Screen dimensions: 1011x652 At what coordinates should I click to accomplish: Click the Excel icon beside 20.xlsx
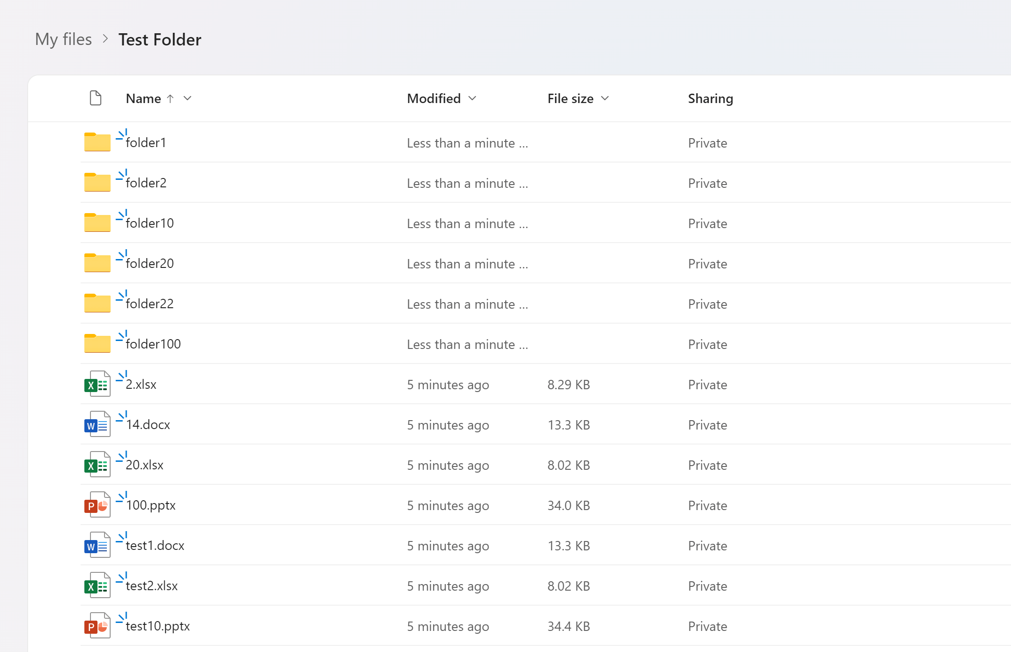click(x=97, y=464)
